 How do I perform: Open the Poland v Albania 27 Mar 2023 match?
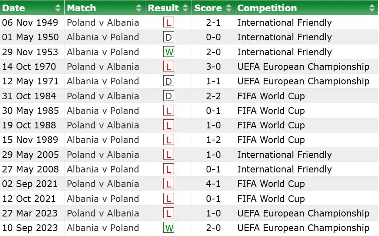coord(103,213)
